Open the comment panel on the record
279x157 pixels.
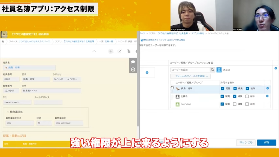tap(133, 62)
